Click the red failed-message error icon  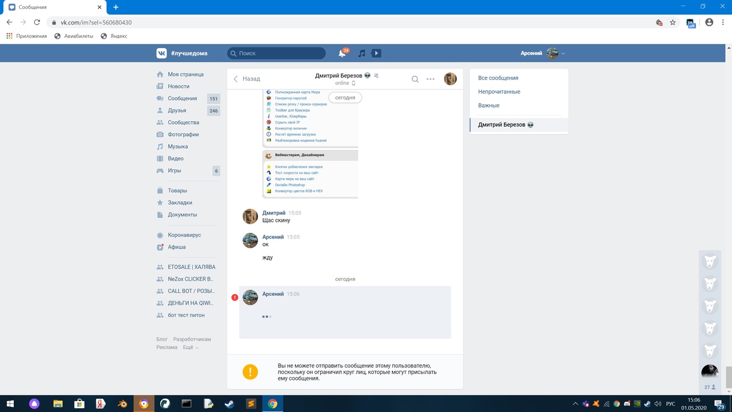[234, 298]
